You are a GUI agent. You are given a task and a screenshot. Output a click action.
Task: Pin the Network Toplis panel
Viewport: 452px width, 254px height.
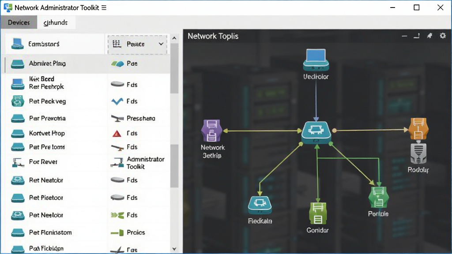tap(429, 36)
